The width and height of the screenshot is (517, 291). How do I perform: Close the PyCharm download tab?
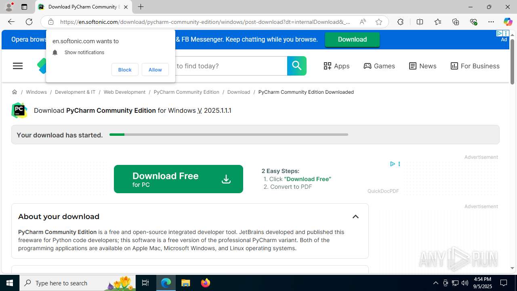(126, 7)
